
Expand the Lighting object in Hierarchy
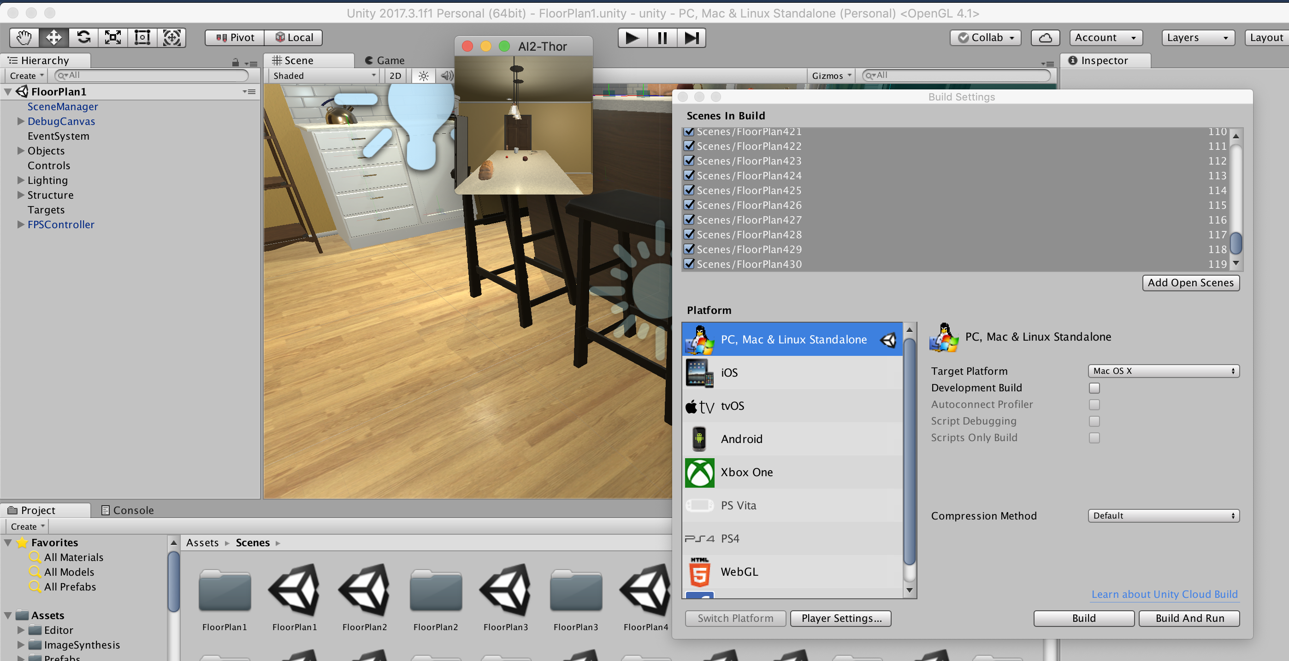tap(21, 180)
